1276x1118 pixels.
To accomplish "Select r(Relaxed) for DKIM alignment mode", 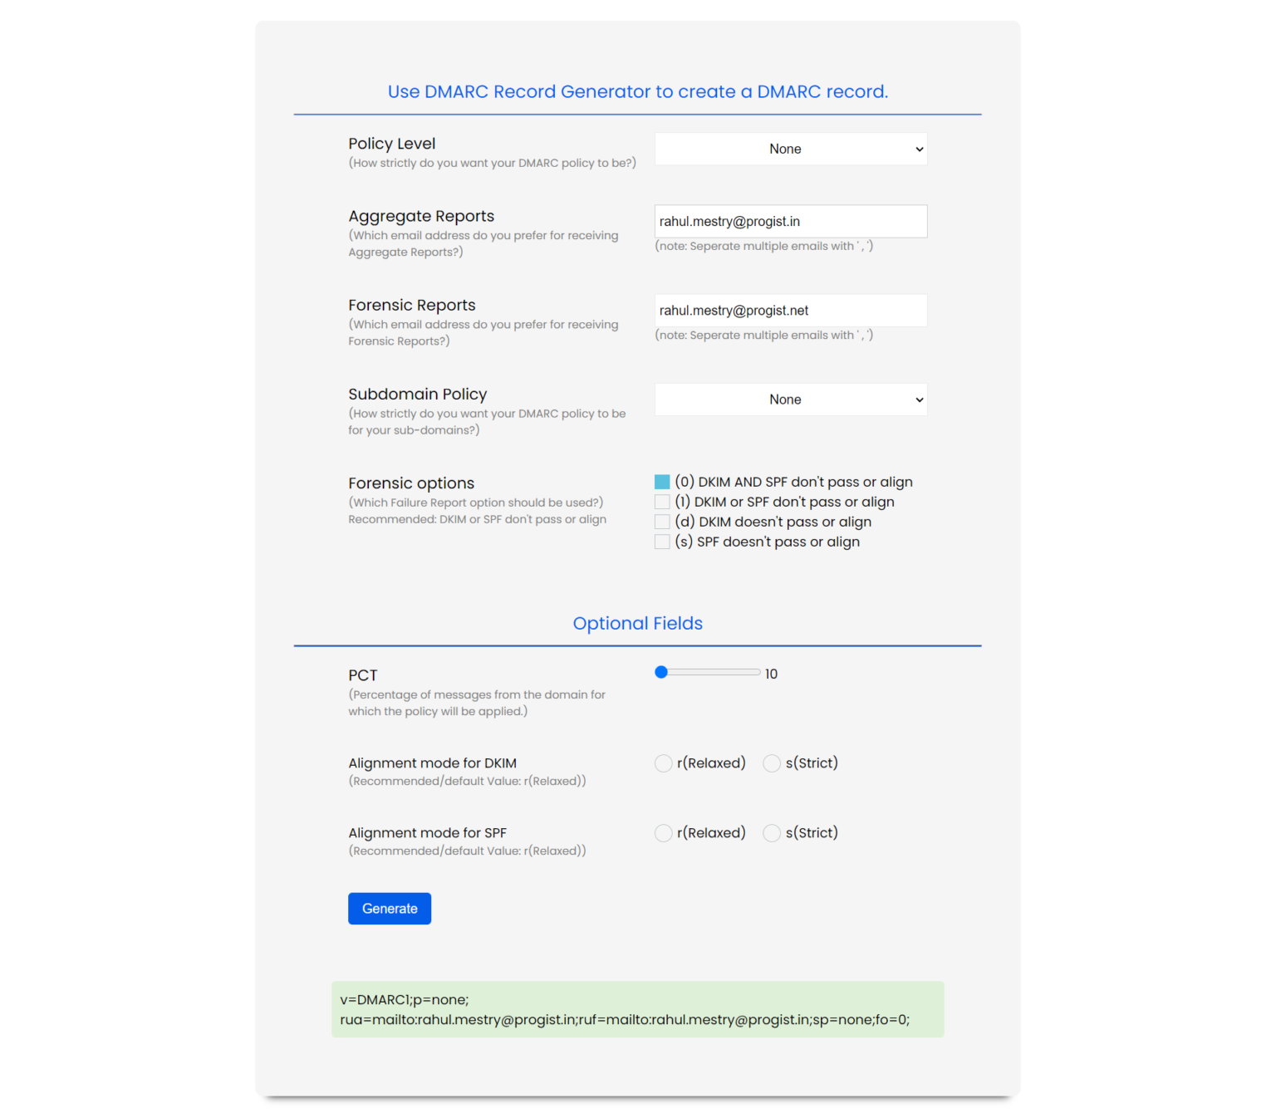I will click(663, 763).
